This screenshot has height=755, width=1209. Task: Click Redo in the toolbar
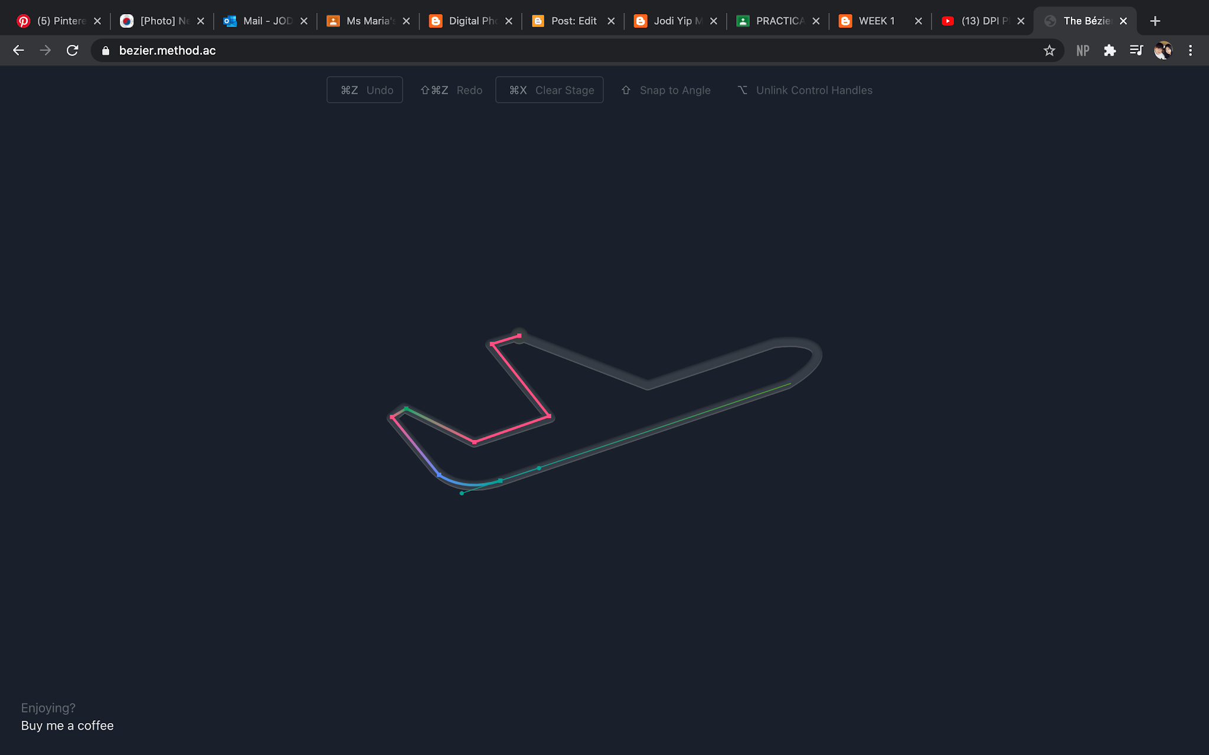(x=452, y=90)
